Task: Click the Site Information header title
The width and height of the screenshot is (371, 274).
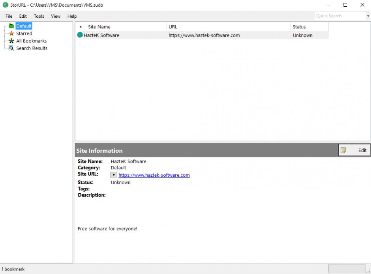Action: (x=99, y=150)
